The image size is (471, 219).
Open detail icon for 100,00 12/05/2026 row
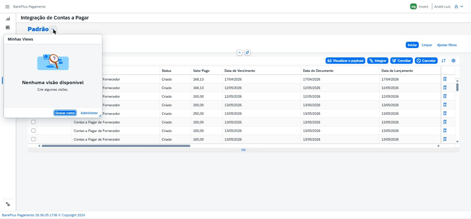coord(445,96)
